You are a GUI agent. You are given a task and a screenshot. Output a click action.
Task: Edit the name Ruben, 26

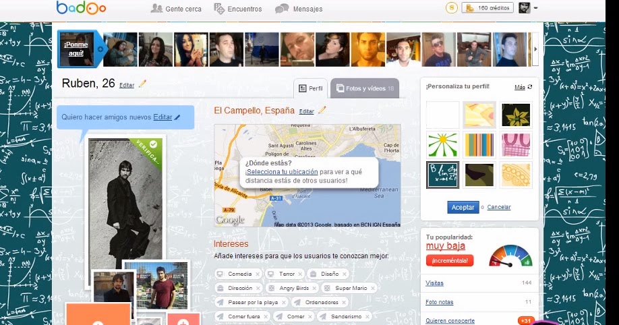tap(127, 86)
